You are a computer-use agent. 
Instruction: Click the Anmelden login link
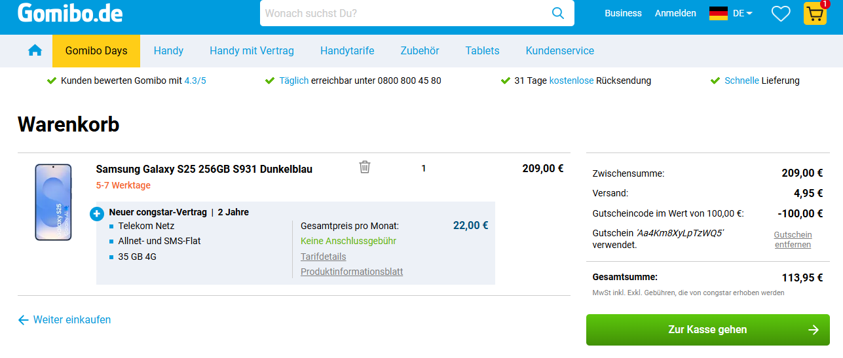(x=675, y=13)
